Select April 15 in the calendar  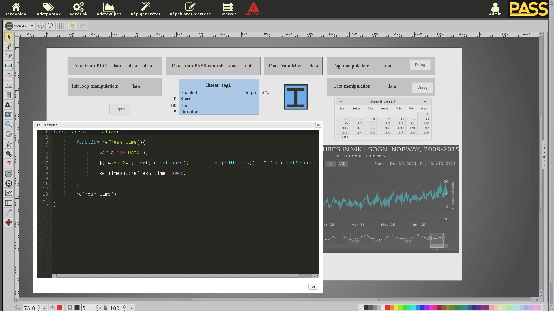[424, 124]
